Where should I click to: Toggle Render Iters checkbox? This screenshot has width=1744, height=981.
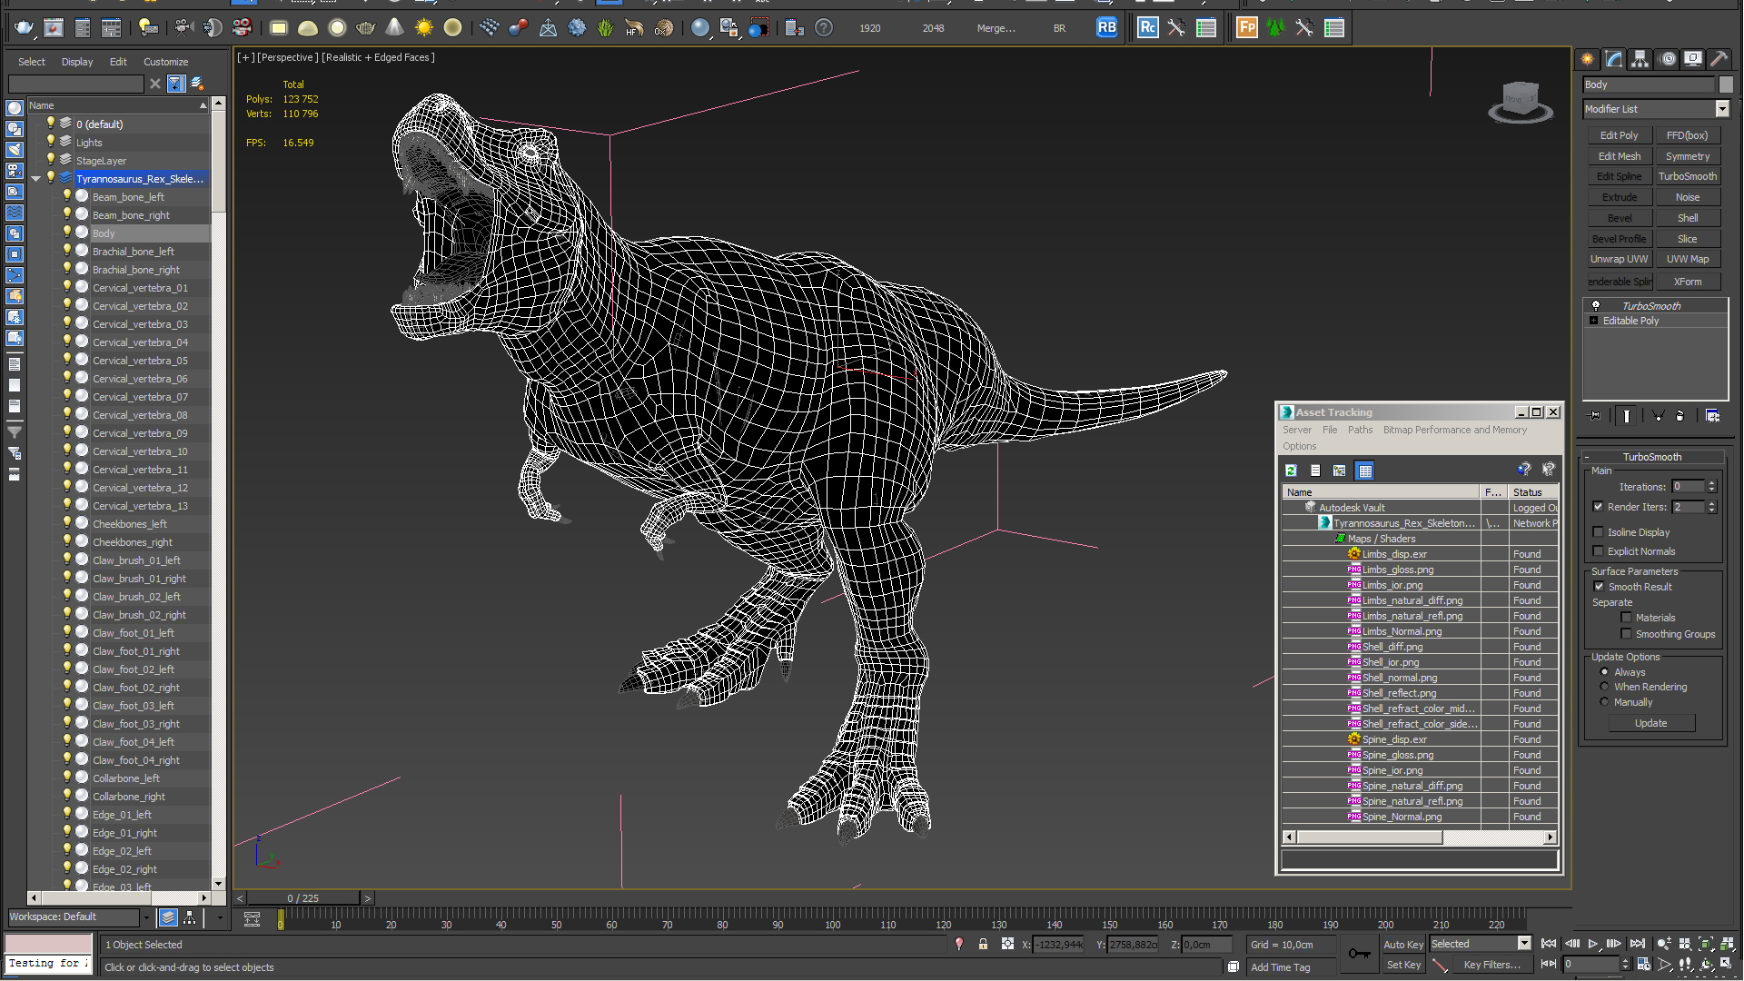1598,507
